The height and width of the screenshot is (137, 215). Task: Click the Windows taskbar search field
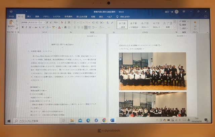(x=37, y=121)
